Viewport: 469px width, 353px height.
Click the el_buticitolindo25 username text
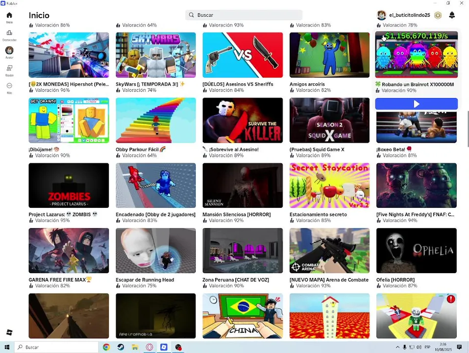click(410, 15)
